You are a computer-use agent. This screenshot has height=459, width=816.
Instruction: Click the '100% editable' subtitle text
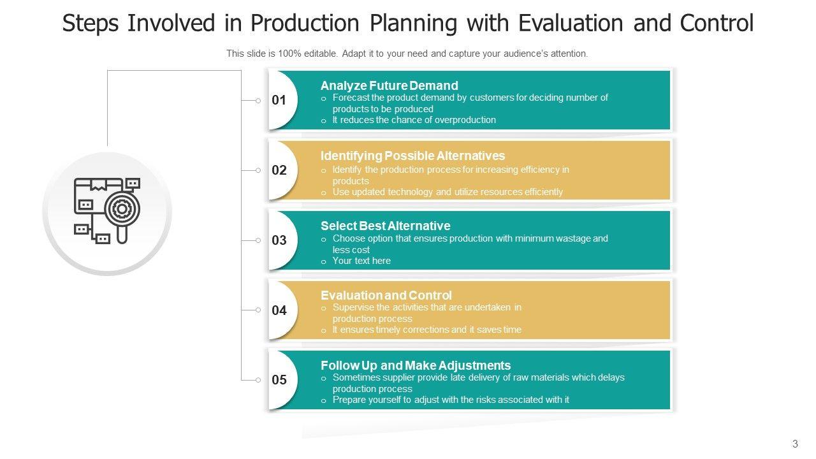407,54
